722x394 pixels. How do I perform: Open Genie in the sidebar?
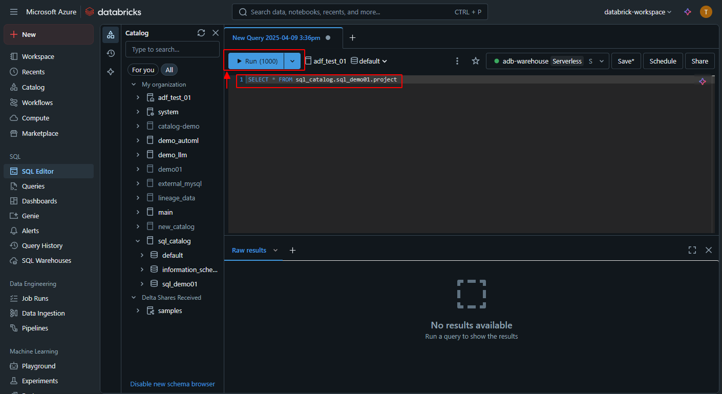click(x=49, y=216)
